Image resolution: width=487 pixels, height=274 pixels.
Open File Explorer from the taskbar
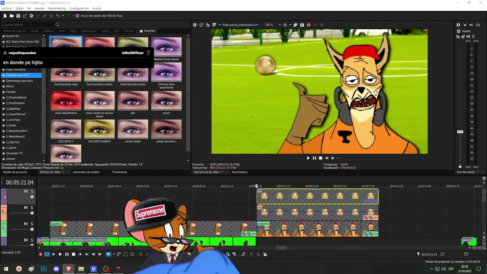(x=81, y=269)
